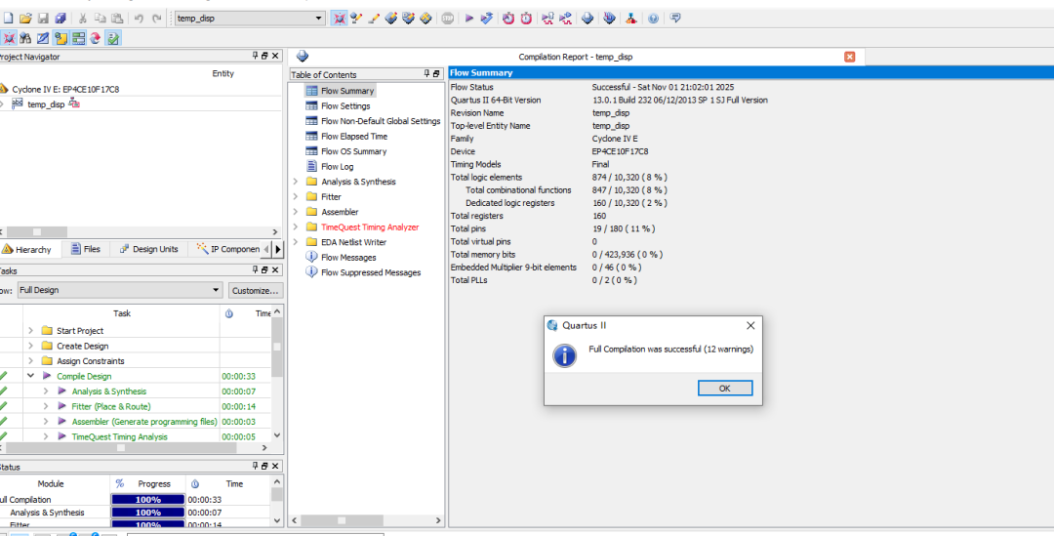Click the Cut scissors icon
The image size is (1054, 536).
(83, 19)
